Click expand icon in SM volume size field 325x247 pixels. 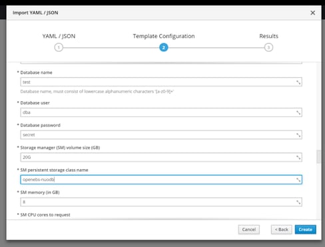pyautogui.click(x=298, y=157)
